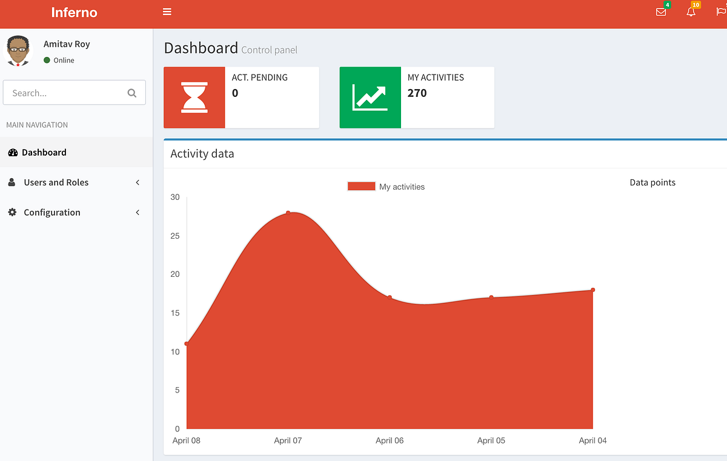Toggle the sidebar with the hamburger button
The height and width of the screenshot is (461, 727).
click(167, 12)
